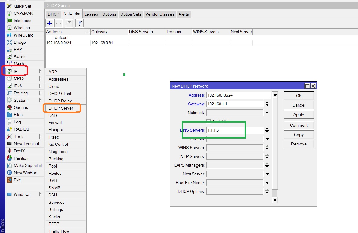This screenshot has height=233, width=358.
Task: Open the Bridge sidebar item
Action: click(20, 42)
